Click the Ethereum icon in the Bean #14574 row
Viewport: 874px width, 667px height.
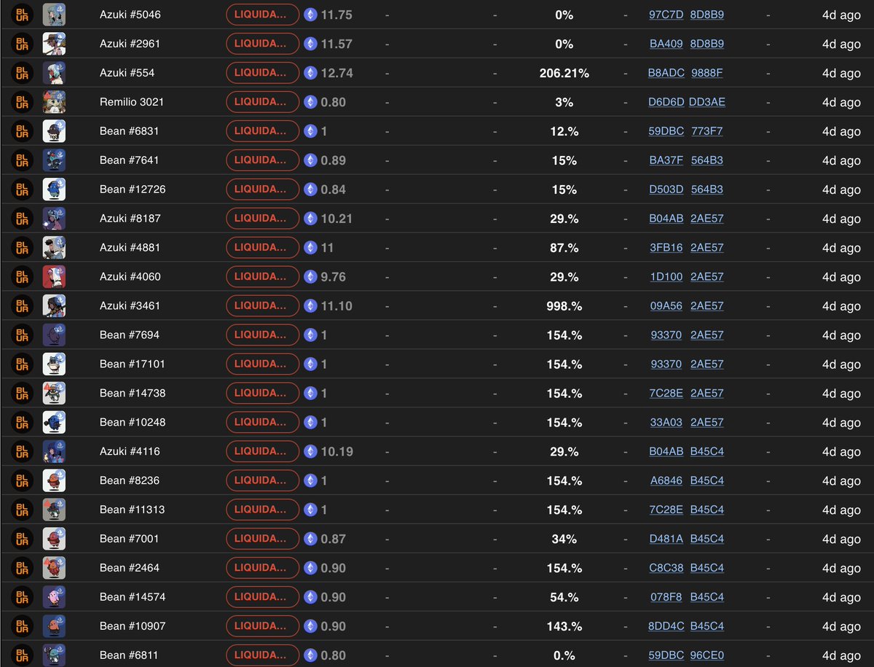click(x=311, y=597)
